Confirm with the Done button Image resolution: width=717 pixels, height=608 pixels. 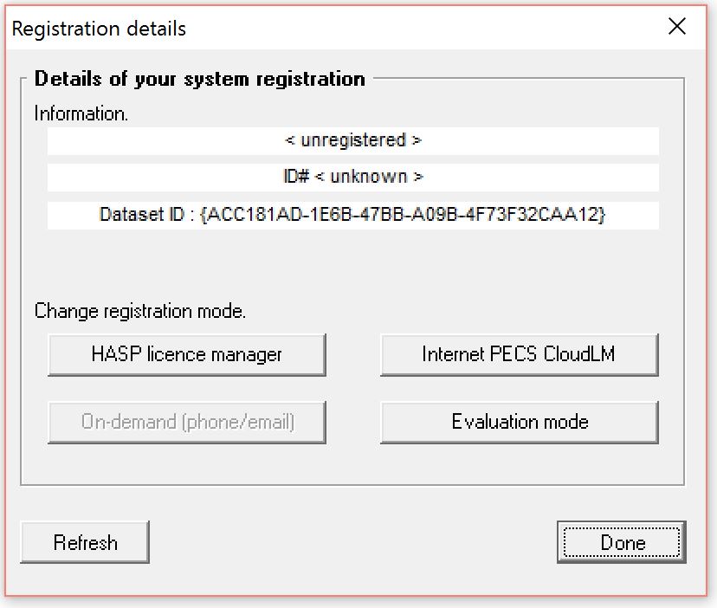click(x=621, y=542)
